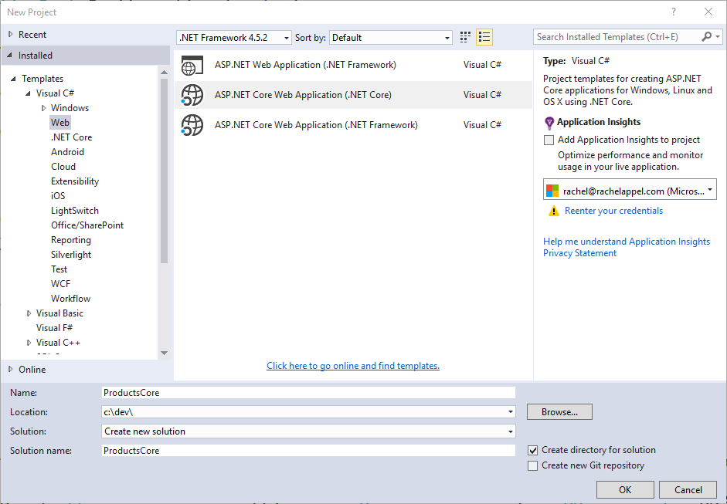Screen dimensions: 727x504
Task: Open the dialog help question mark
Action: 674,12
